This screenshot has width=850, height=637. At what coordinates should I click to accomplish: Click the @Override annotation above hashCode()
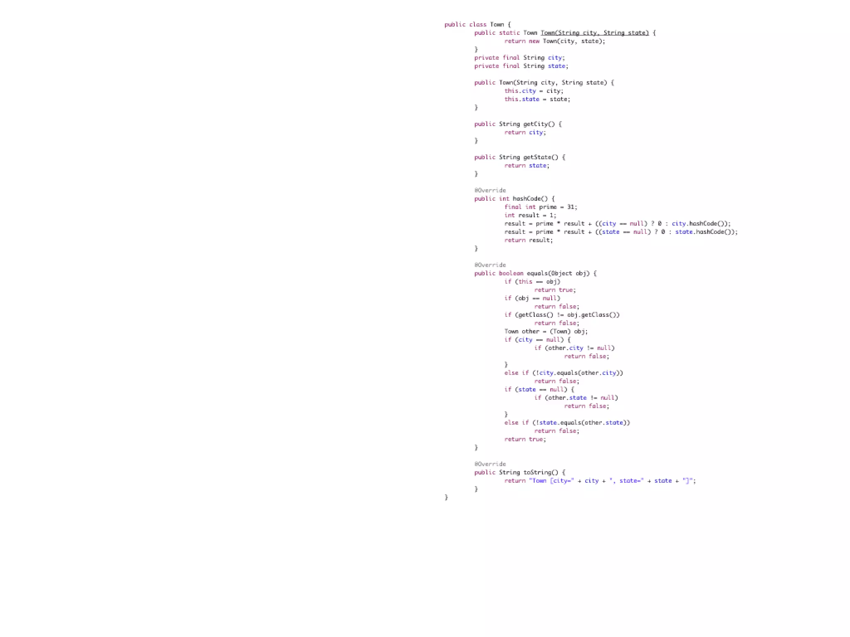(x=490, y=190)
